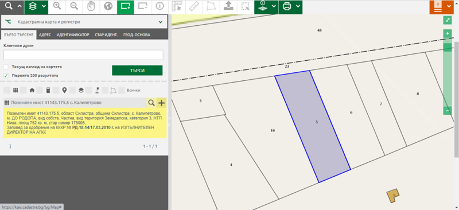Screen dimensions: 459x210
Task: Toggle the building house filter checkbox
Action: click(24, 90)
